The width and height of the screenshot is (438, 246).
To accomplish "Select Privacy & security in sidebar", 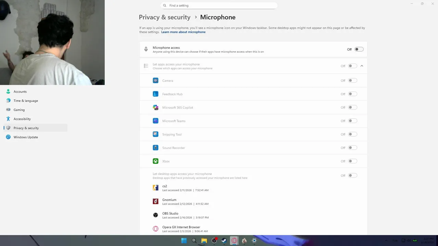I will (x=36, y=128).
